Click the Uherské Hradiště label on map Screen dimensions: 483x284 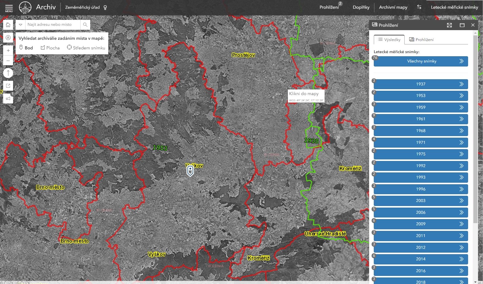click(x=325, y=234)
